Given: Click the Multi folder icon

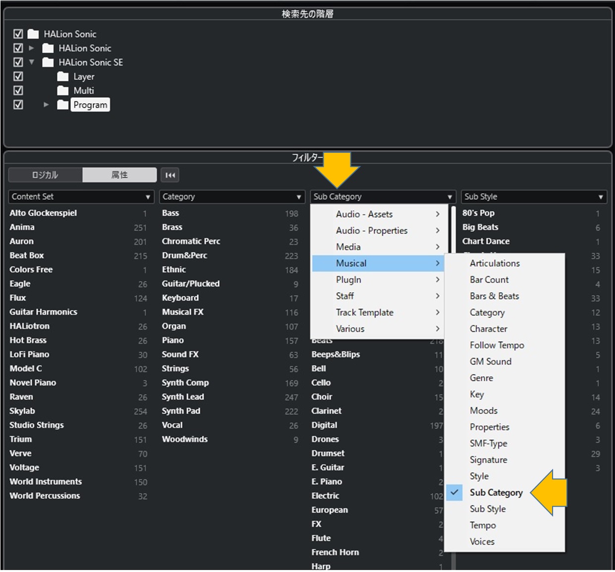Looking at the screenshot, I should (63, 90).
